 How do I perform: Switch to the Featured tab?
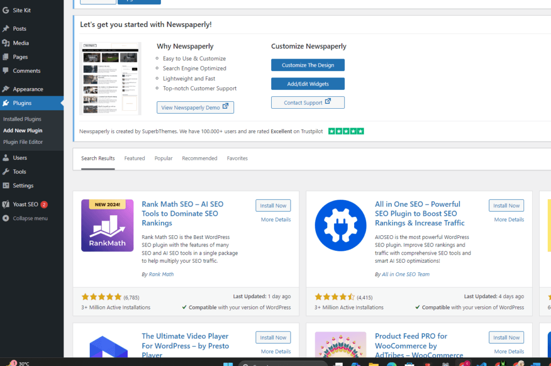(135, 158)
